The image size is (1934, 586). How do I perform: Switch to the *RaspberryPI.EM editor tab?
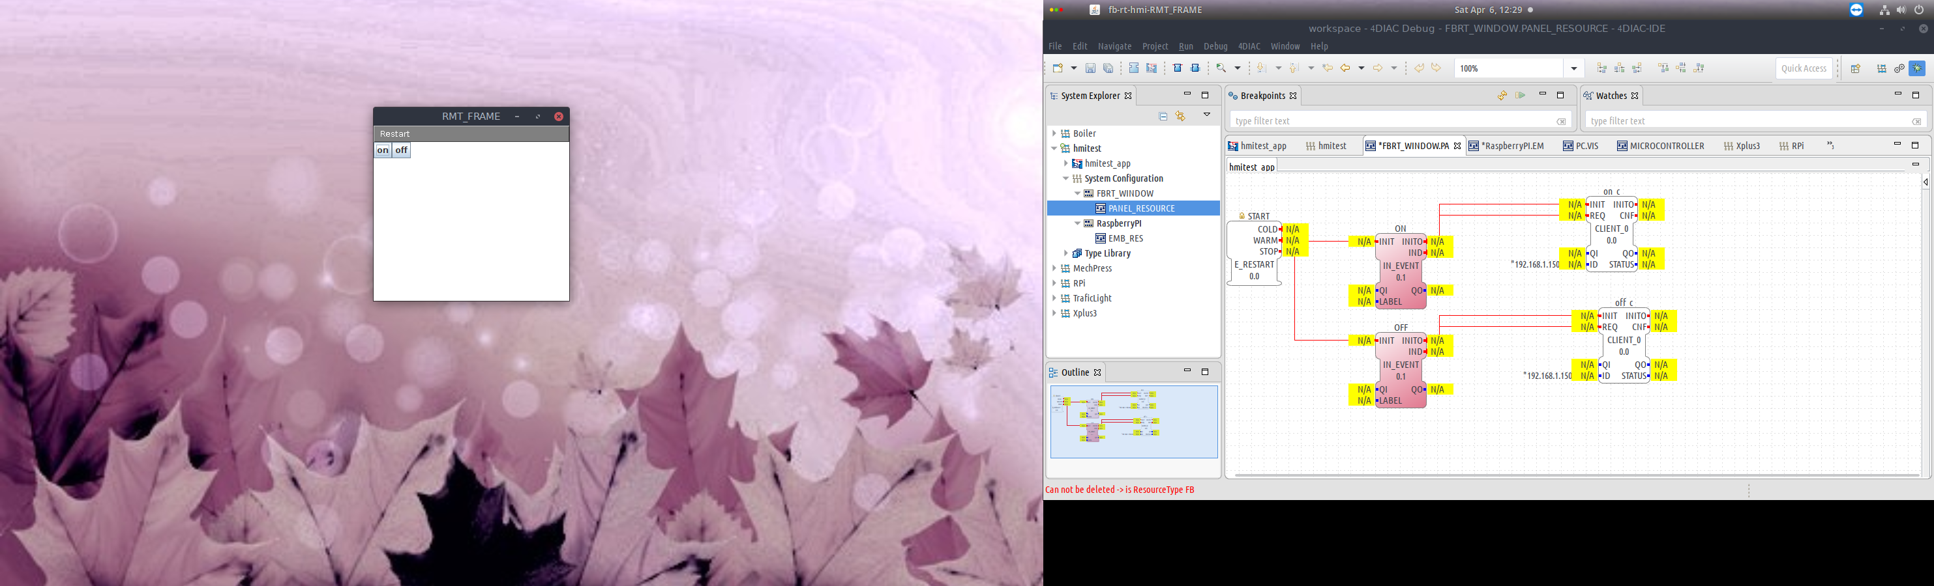[1507, 146]
